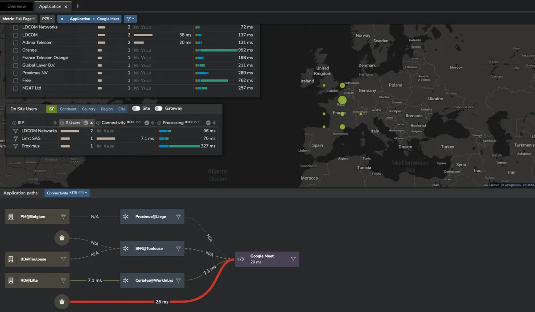This screenshot has width=535, height=312.
Task: Open the Connectivity column options icon
Action: click(x=147, y=123)
